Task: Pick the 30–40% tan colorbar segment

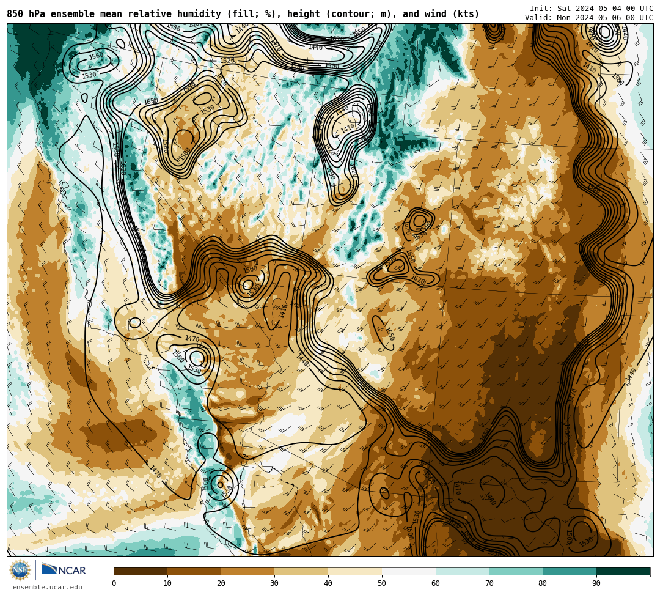Action: pos(301,571)
